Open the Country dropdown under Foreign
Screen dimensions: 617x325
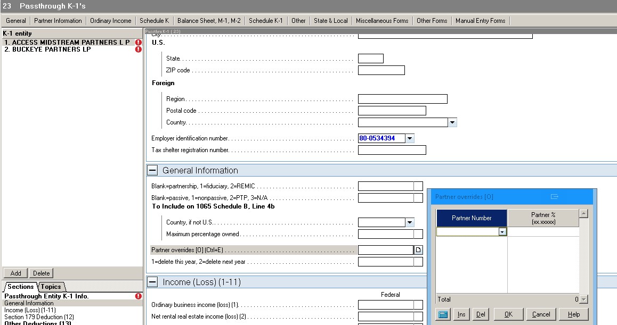coord(452,122)
